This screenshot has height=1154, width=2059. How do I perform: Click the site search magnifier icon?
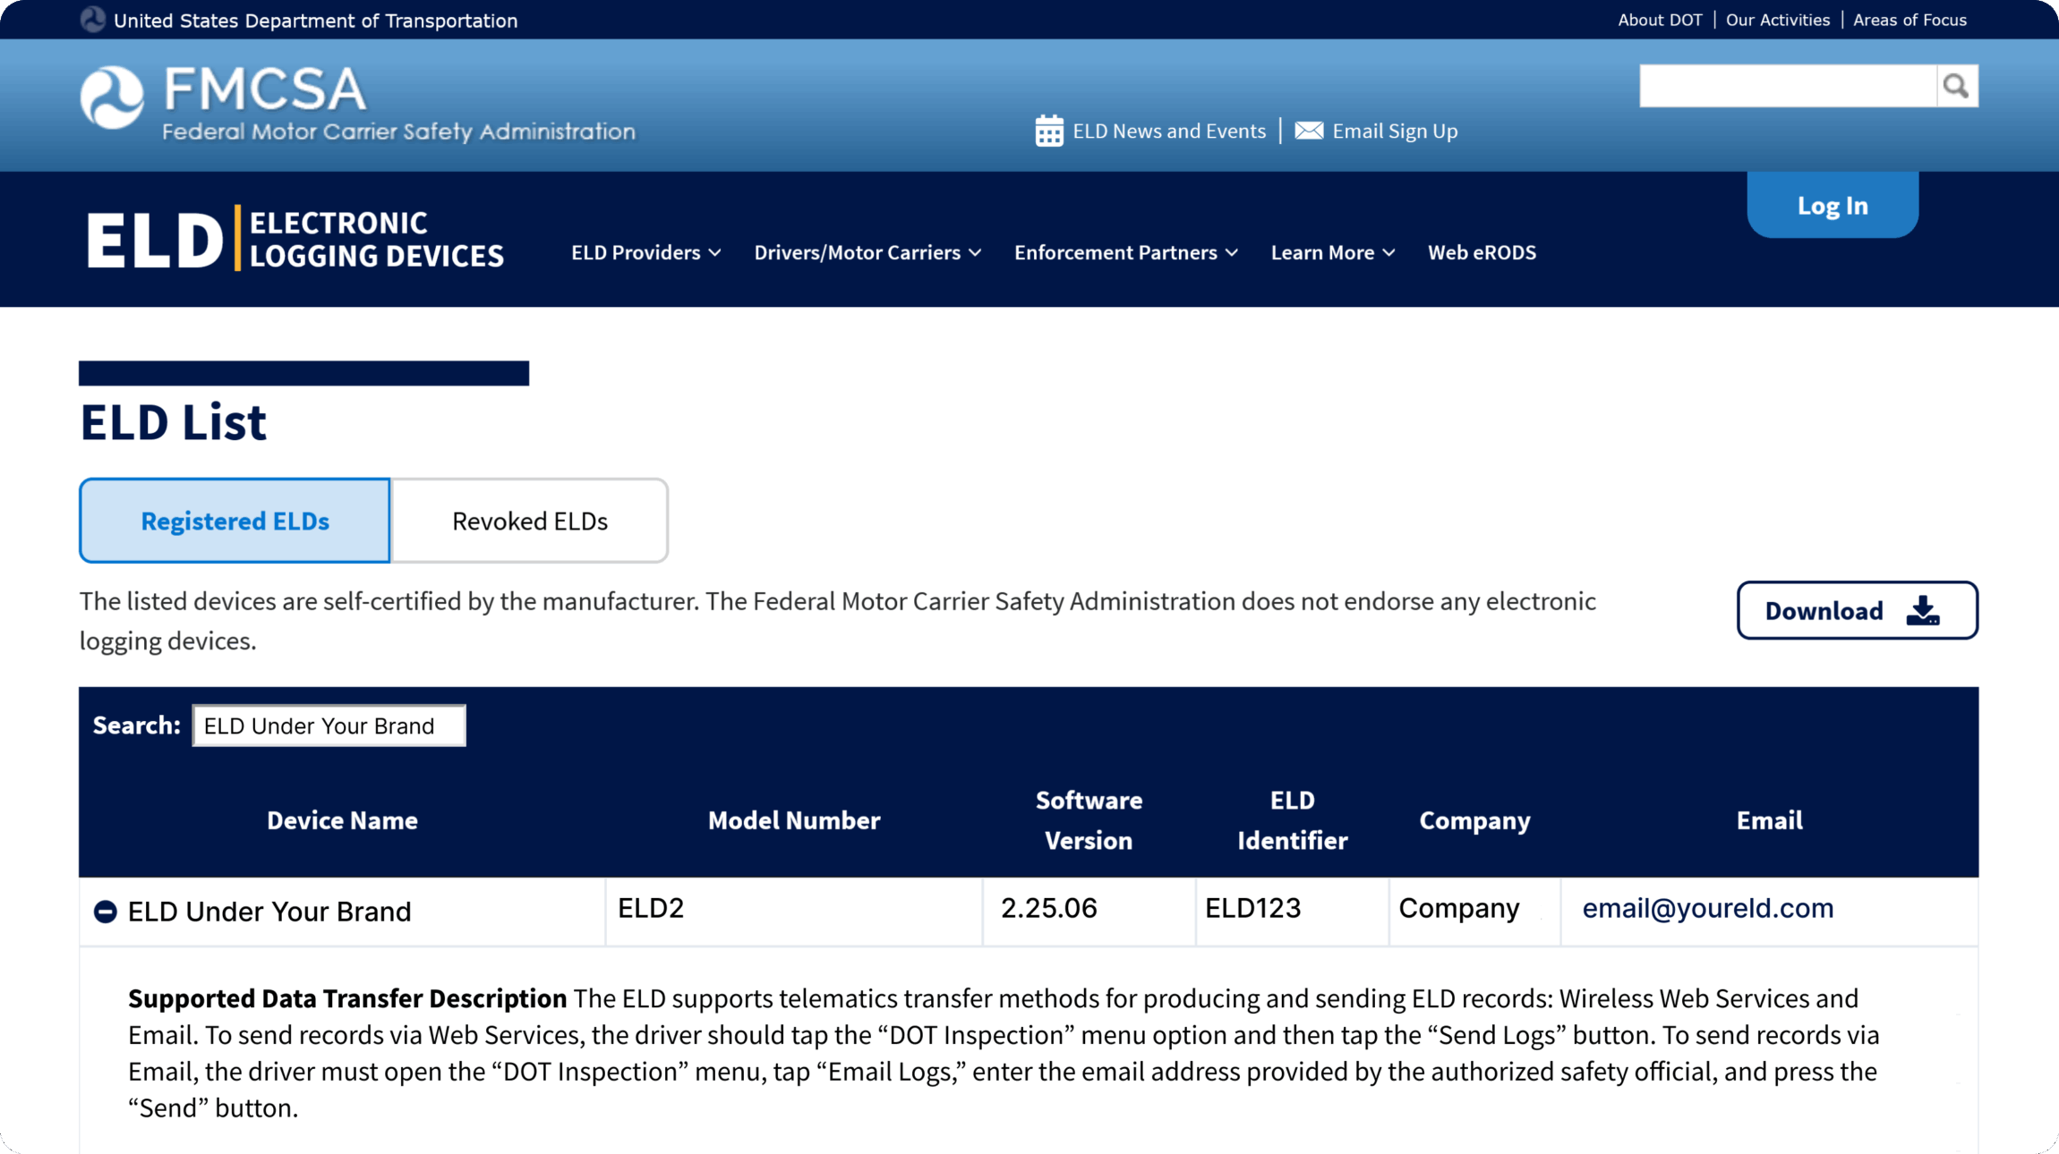[1956, 86]
